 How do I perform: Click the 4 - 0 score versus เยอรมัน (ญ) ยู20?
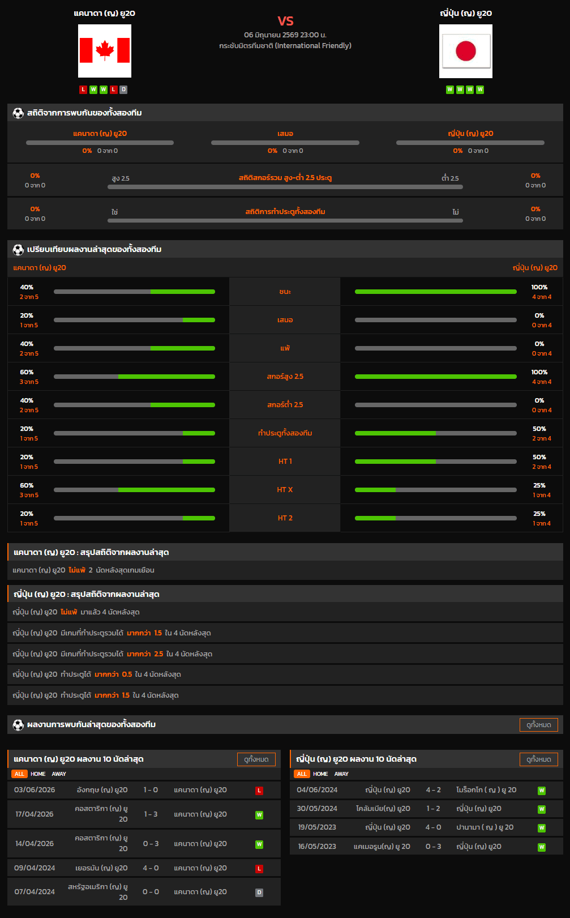151,868
